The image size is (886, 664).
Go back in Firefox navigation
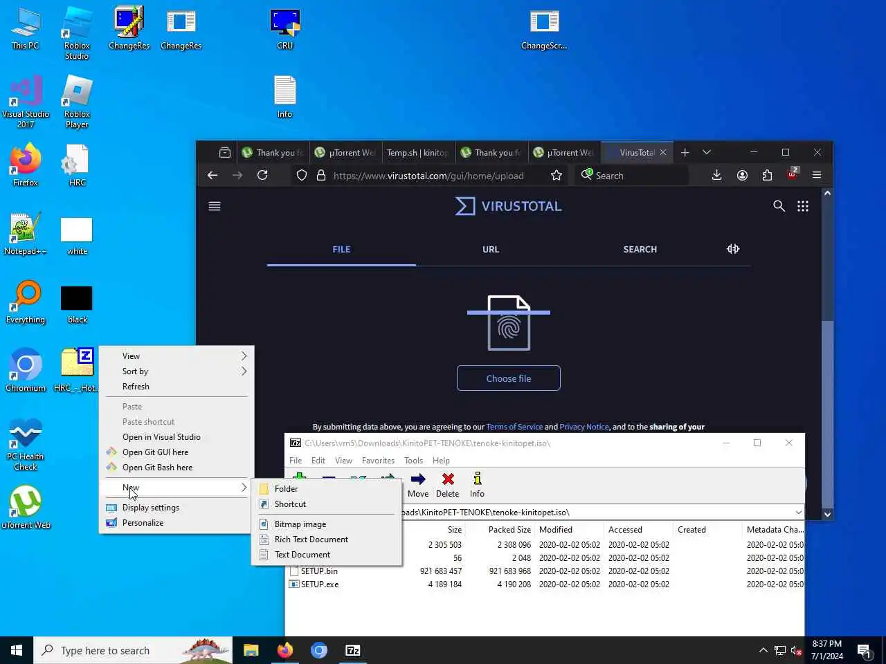click(213, 175)
